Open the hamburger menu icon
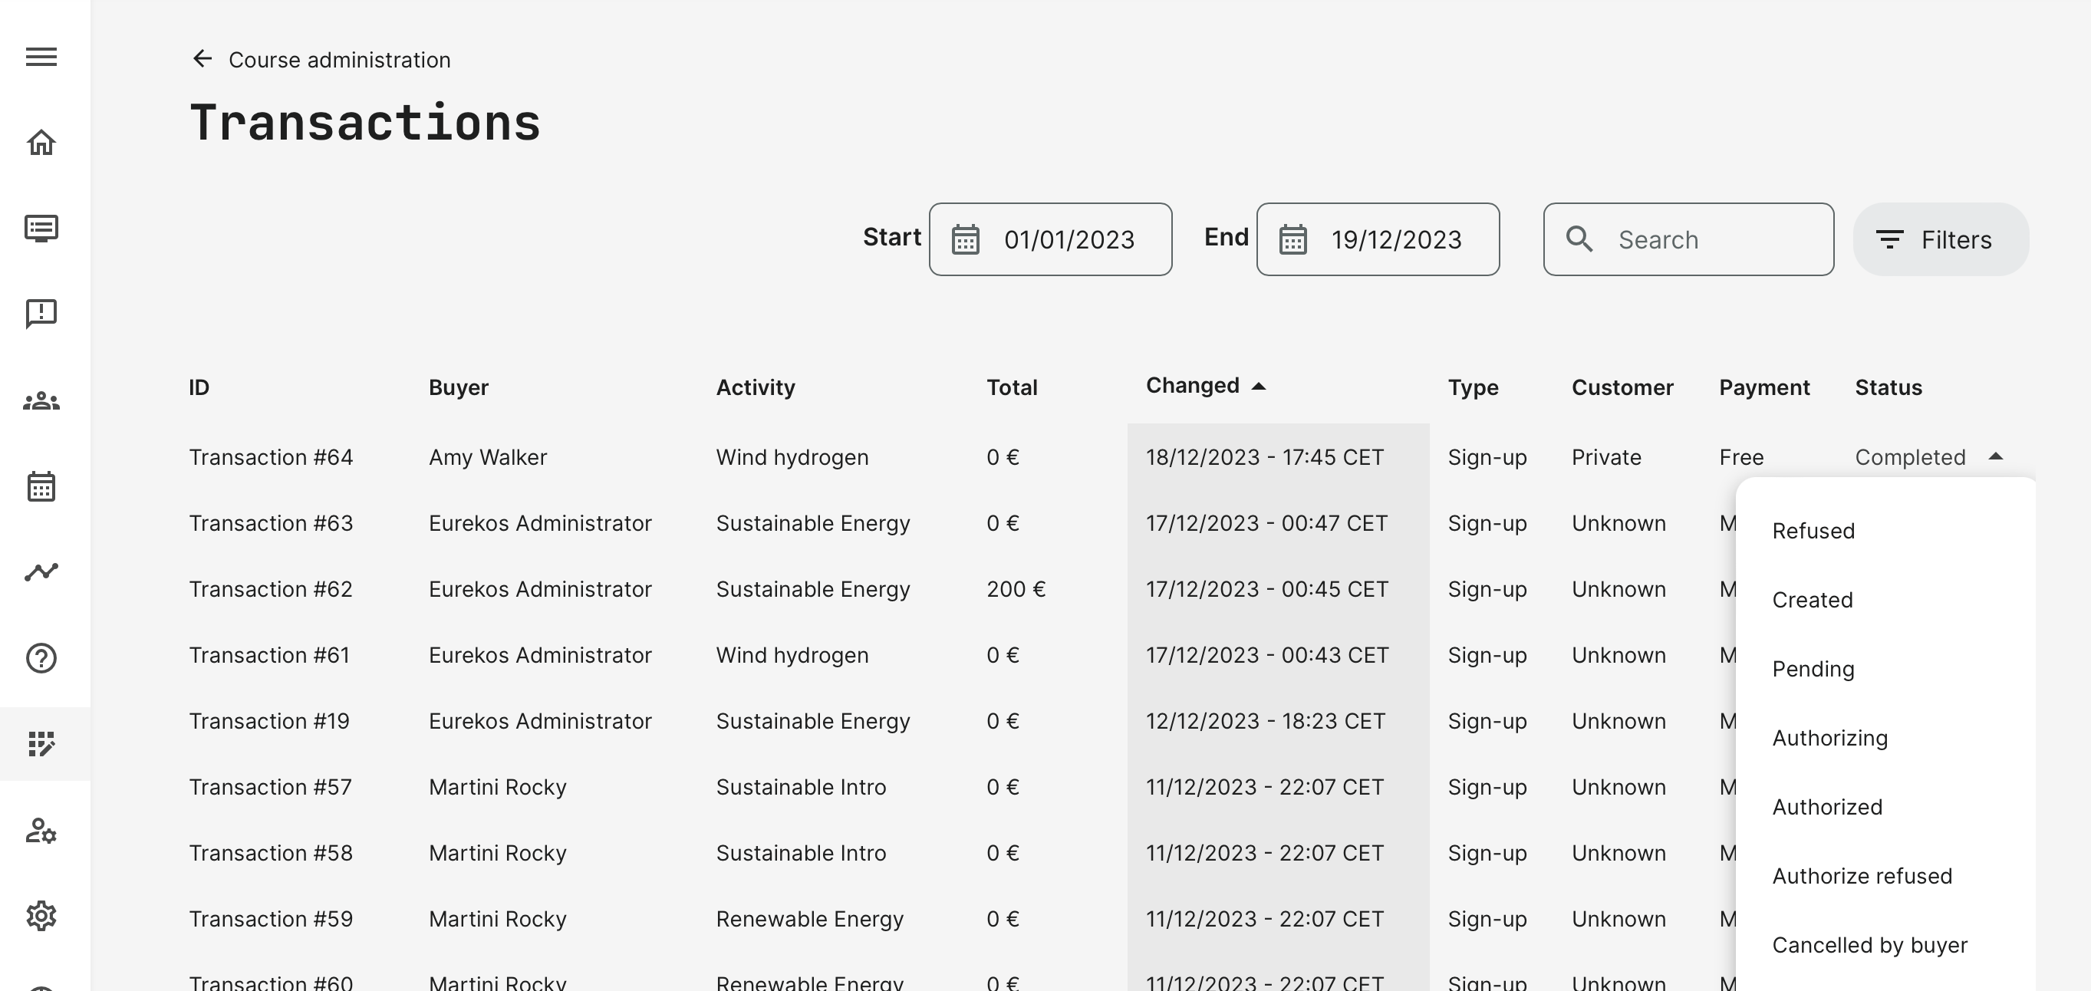 [x=41, y=57]
